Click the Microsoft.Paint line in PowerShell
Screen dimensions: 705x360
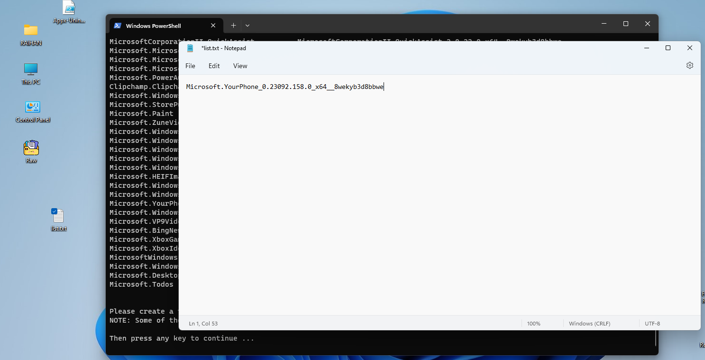point(141,114)
